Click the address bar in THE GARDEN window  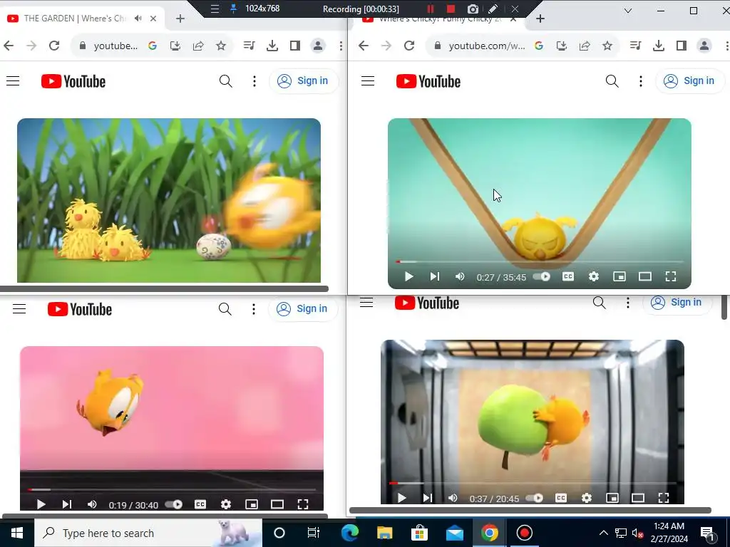click(x=115, y=46)
